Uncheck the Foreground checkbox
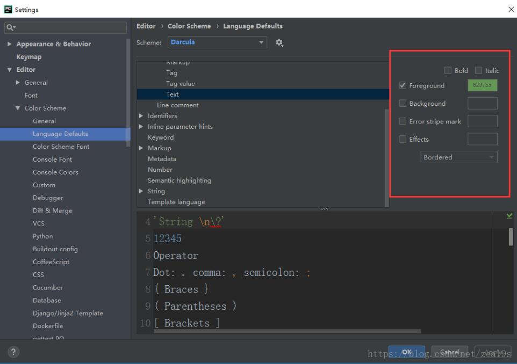This screenshot has width=517, height=364. (x=402, y=85)
